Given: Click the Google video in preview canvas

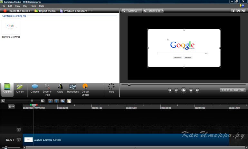Looking at the screenshot, I should pos(184,48).
